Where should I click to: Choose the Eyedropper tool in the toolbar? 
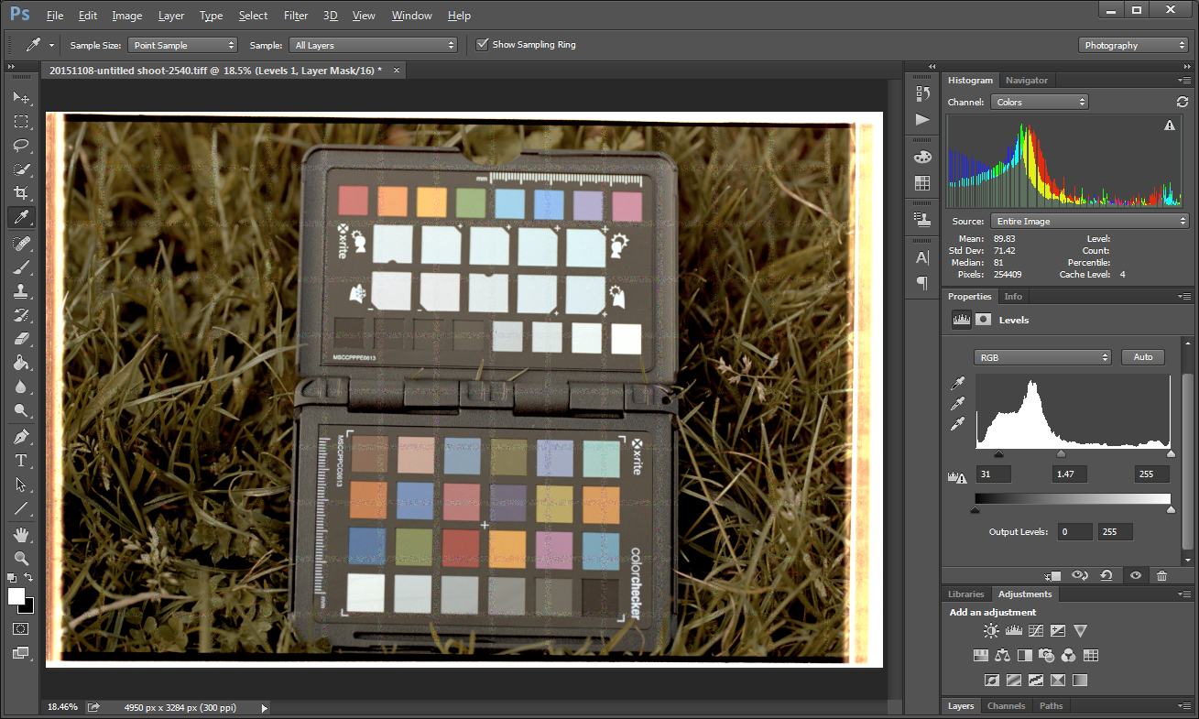(x=22, y=218)
